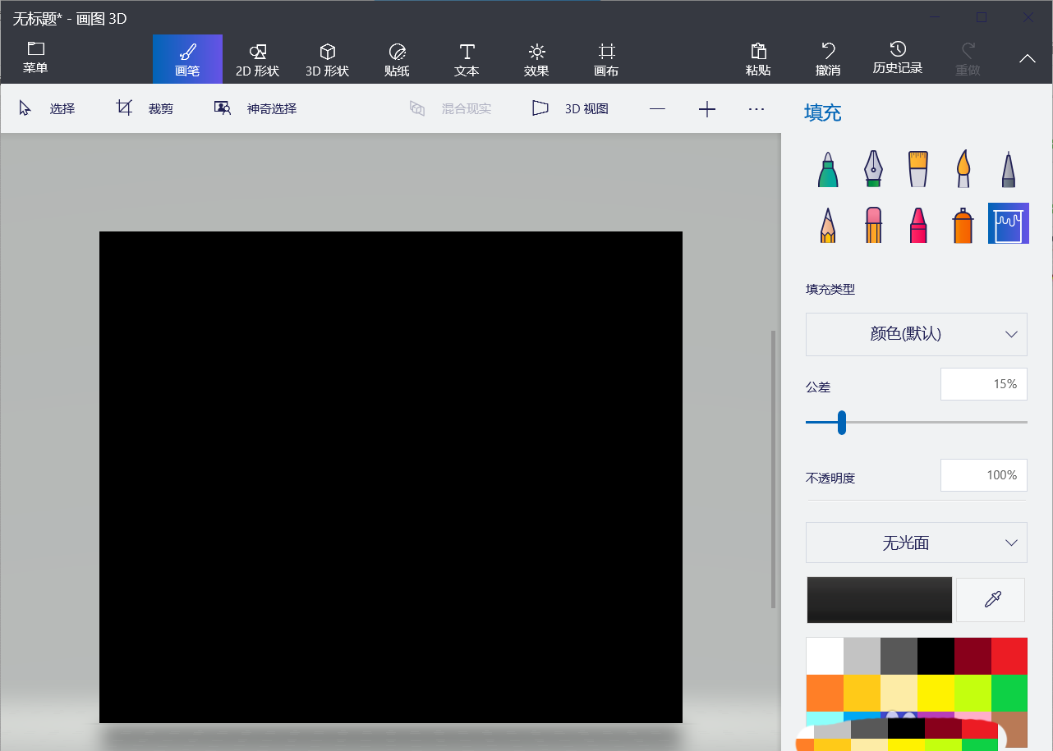Viewport: 1053px width, 751px height.
Task: Pick a color with the eyedropper
Action: (992, 600)
